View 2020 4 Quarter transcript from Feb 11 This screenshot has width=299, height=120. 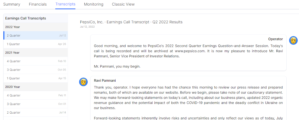[x=36, y=95]
